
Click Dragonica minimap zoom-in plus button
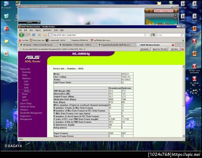175,15
